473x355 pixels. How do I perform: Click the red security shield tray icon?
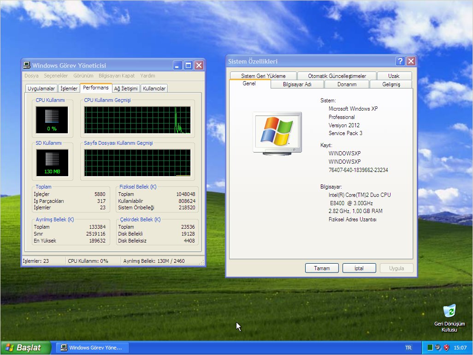[446, 348]
